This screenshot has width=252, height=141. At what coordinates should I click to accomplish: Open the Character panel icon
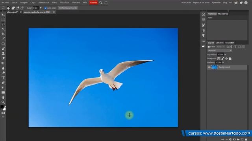[203, 31]
